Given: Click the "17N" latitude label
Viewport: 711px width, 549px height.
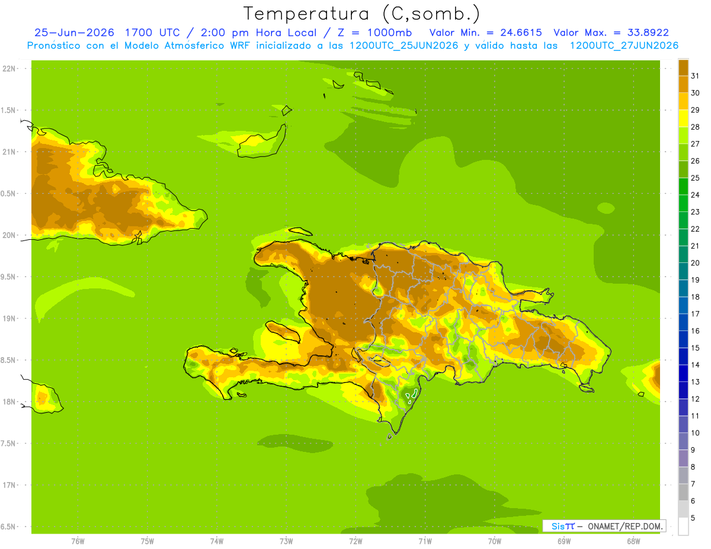Looking at the screenshot, I should coord(9,485).
